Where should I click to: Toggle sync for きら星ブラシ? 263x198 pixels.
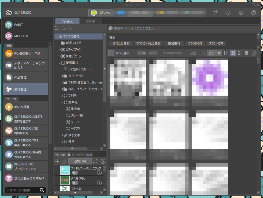point(75,183)
